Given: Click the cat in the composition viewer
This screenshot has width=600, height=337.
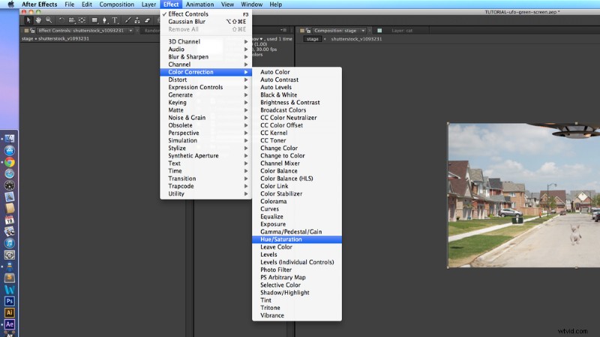Looking at the screenshot, I should [575, 234].
